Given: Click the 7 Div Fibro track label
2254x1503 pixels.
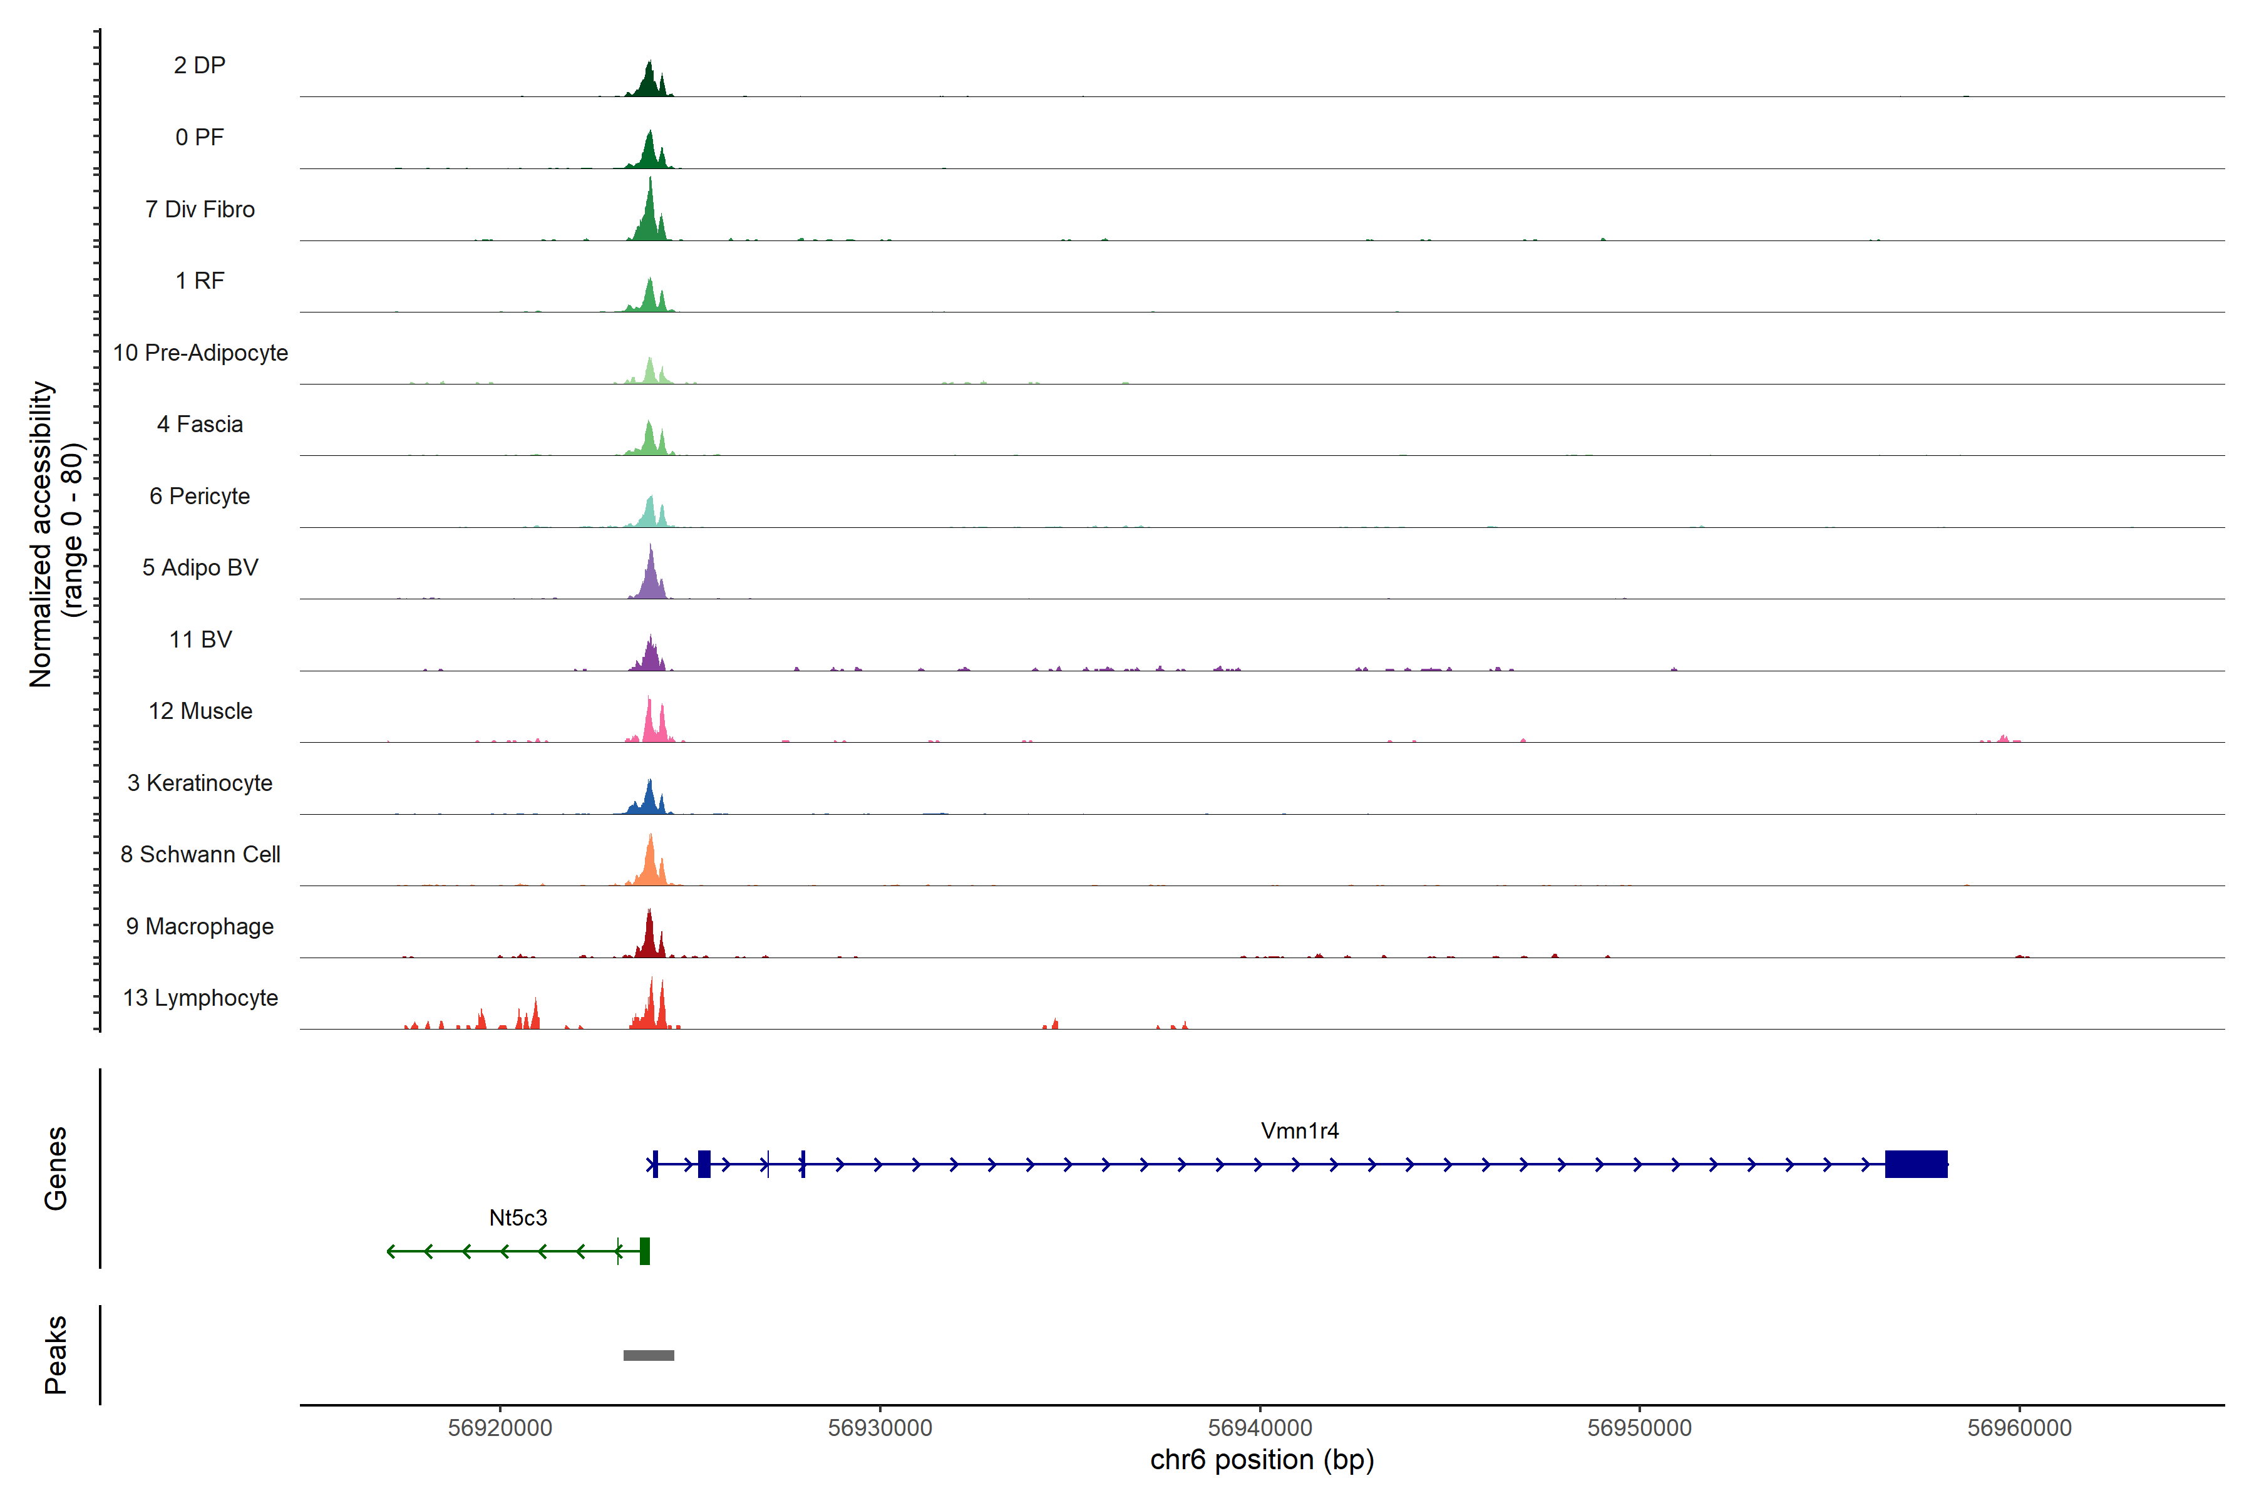Looking at the screenshot, I should (199, 209).
